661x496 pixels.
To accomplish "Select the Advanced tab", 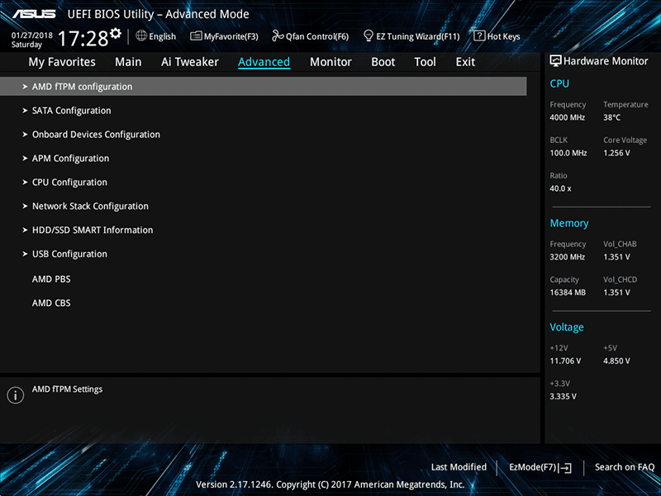I will click(x=264, y=62).
